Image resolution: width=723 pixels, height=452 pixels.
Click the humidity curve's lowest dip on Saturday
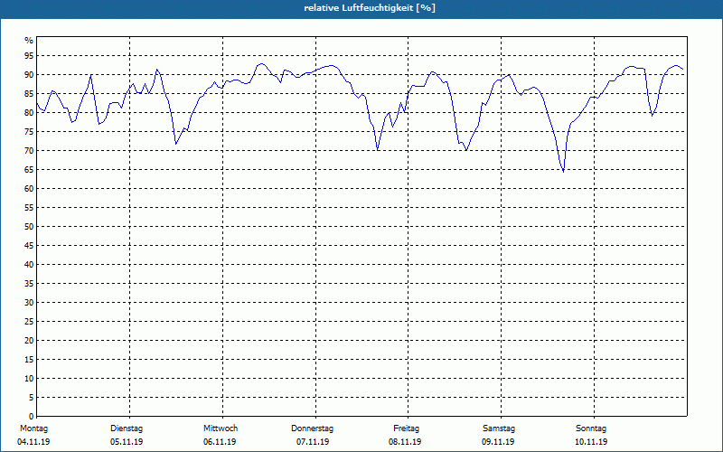(x=563, y=172)
